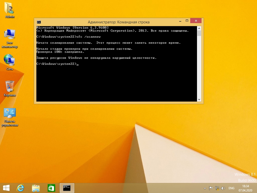Open the Action Center flag icon
The image size is (257, 193).
click(x=211, y=188)
